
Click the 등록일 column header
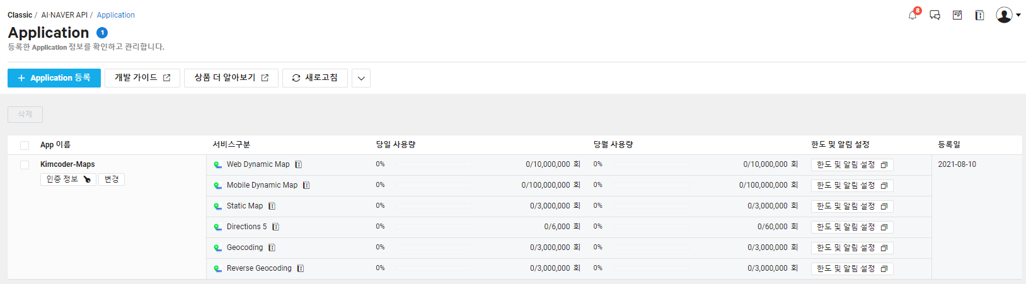pyautogui.click(x=949, y=145)
